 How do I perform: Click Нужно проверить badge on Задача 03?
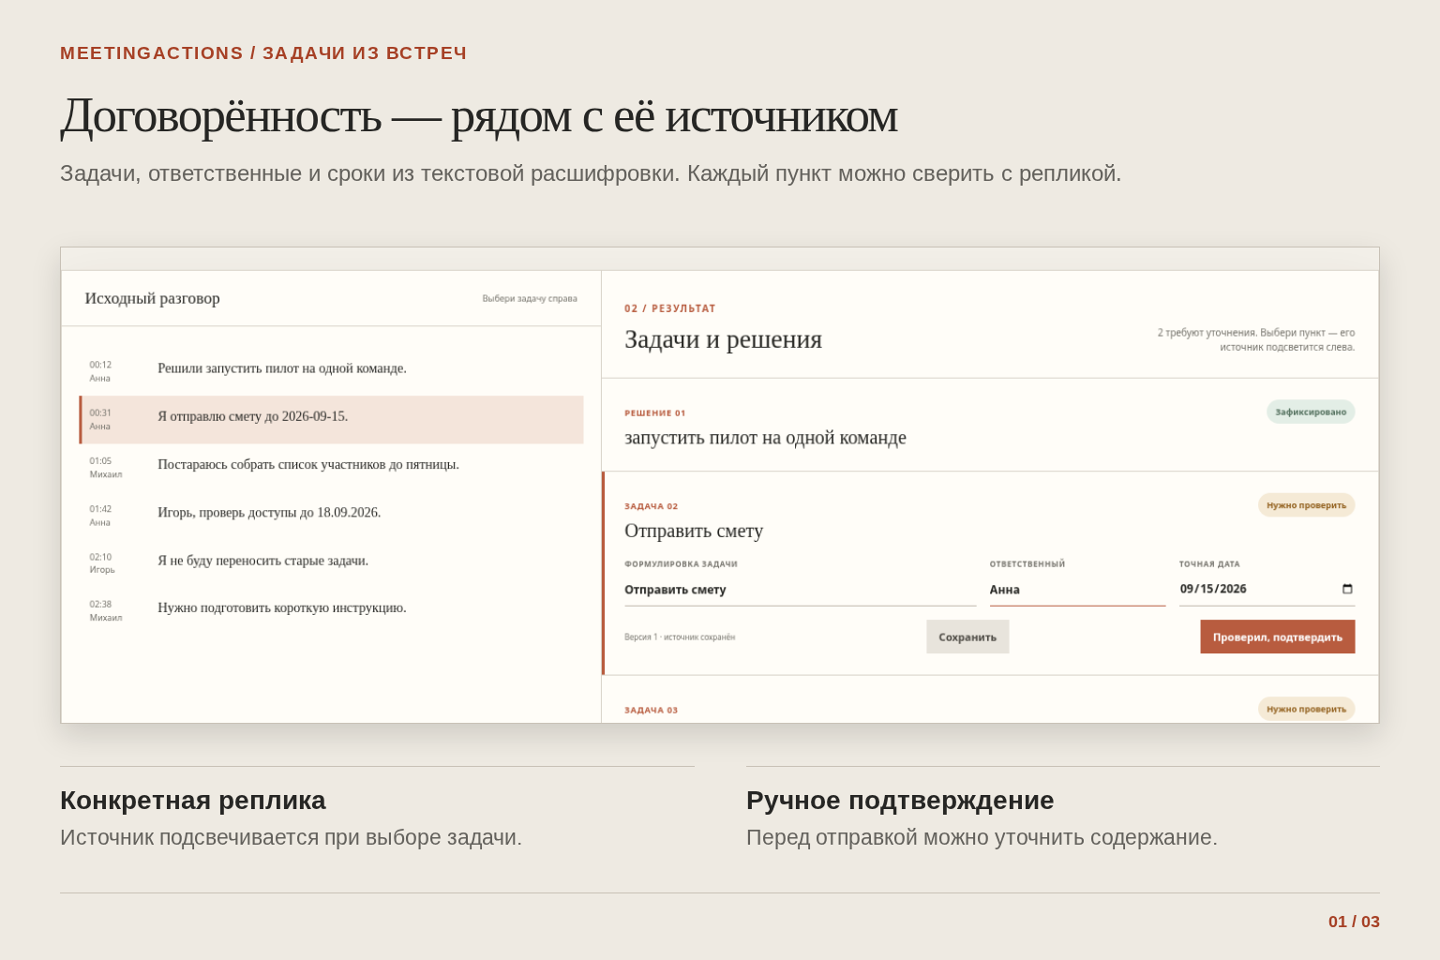(x=1306, y=709)
